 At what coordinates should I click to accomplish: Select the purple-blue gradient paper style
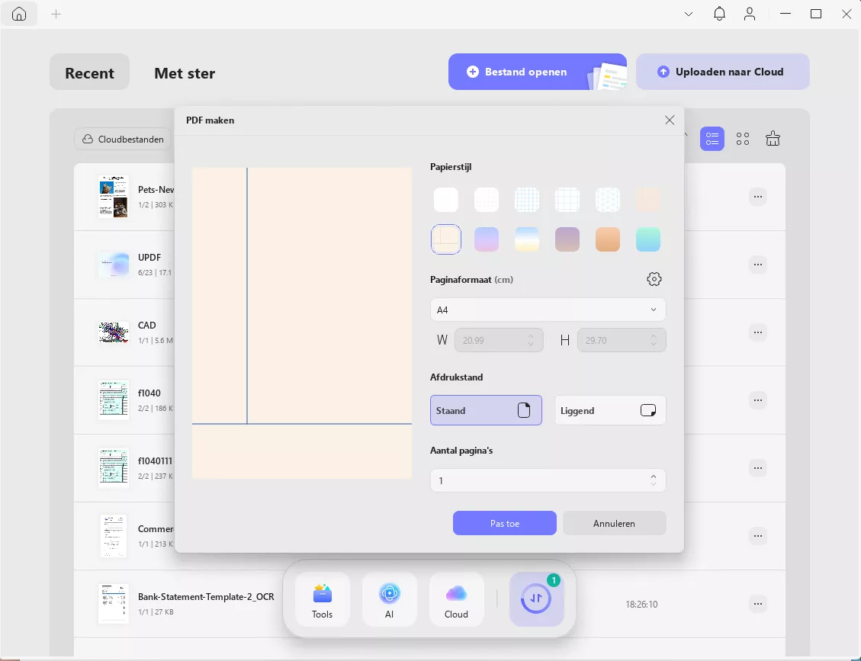pyautogui.click(x=487, y=239)
